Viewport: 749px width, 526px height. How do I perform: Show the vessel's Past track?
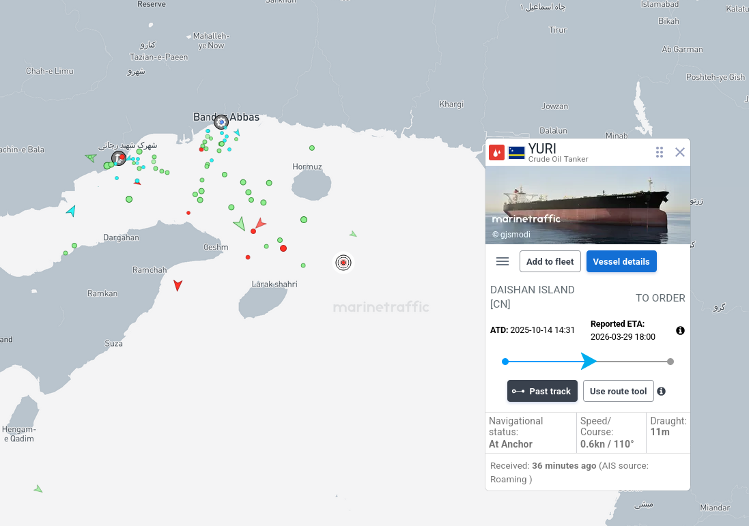click(542, 391)
